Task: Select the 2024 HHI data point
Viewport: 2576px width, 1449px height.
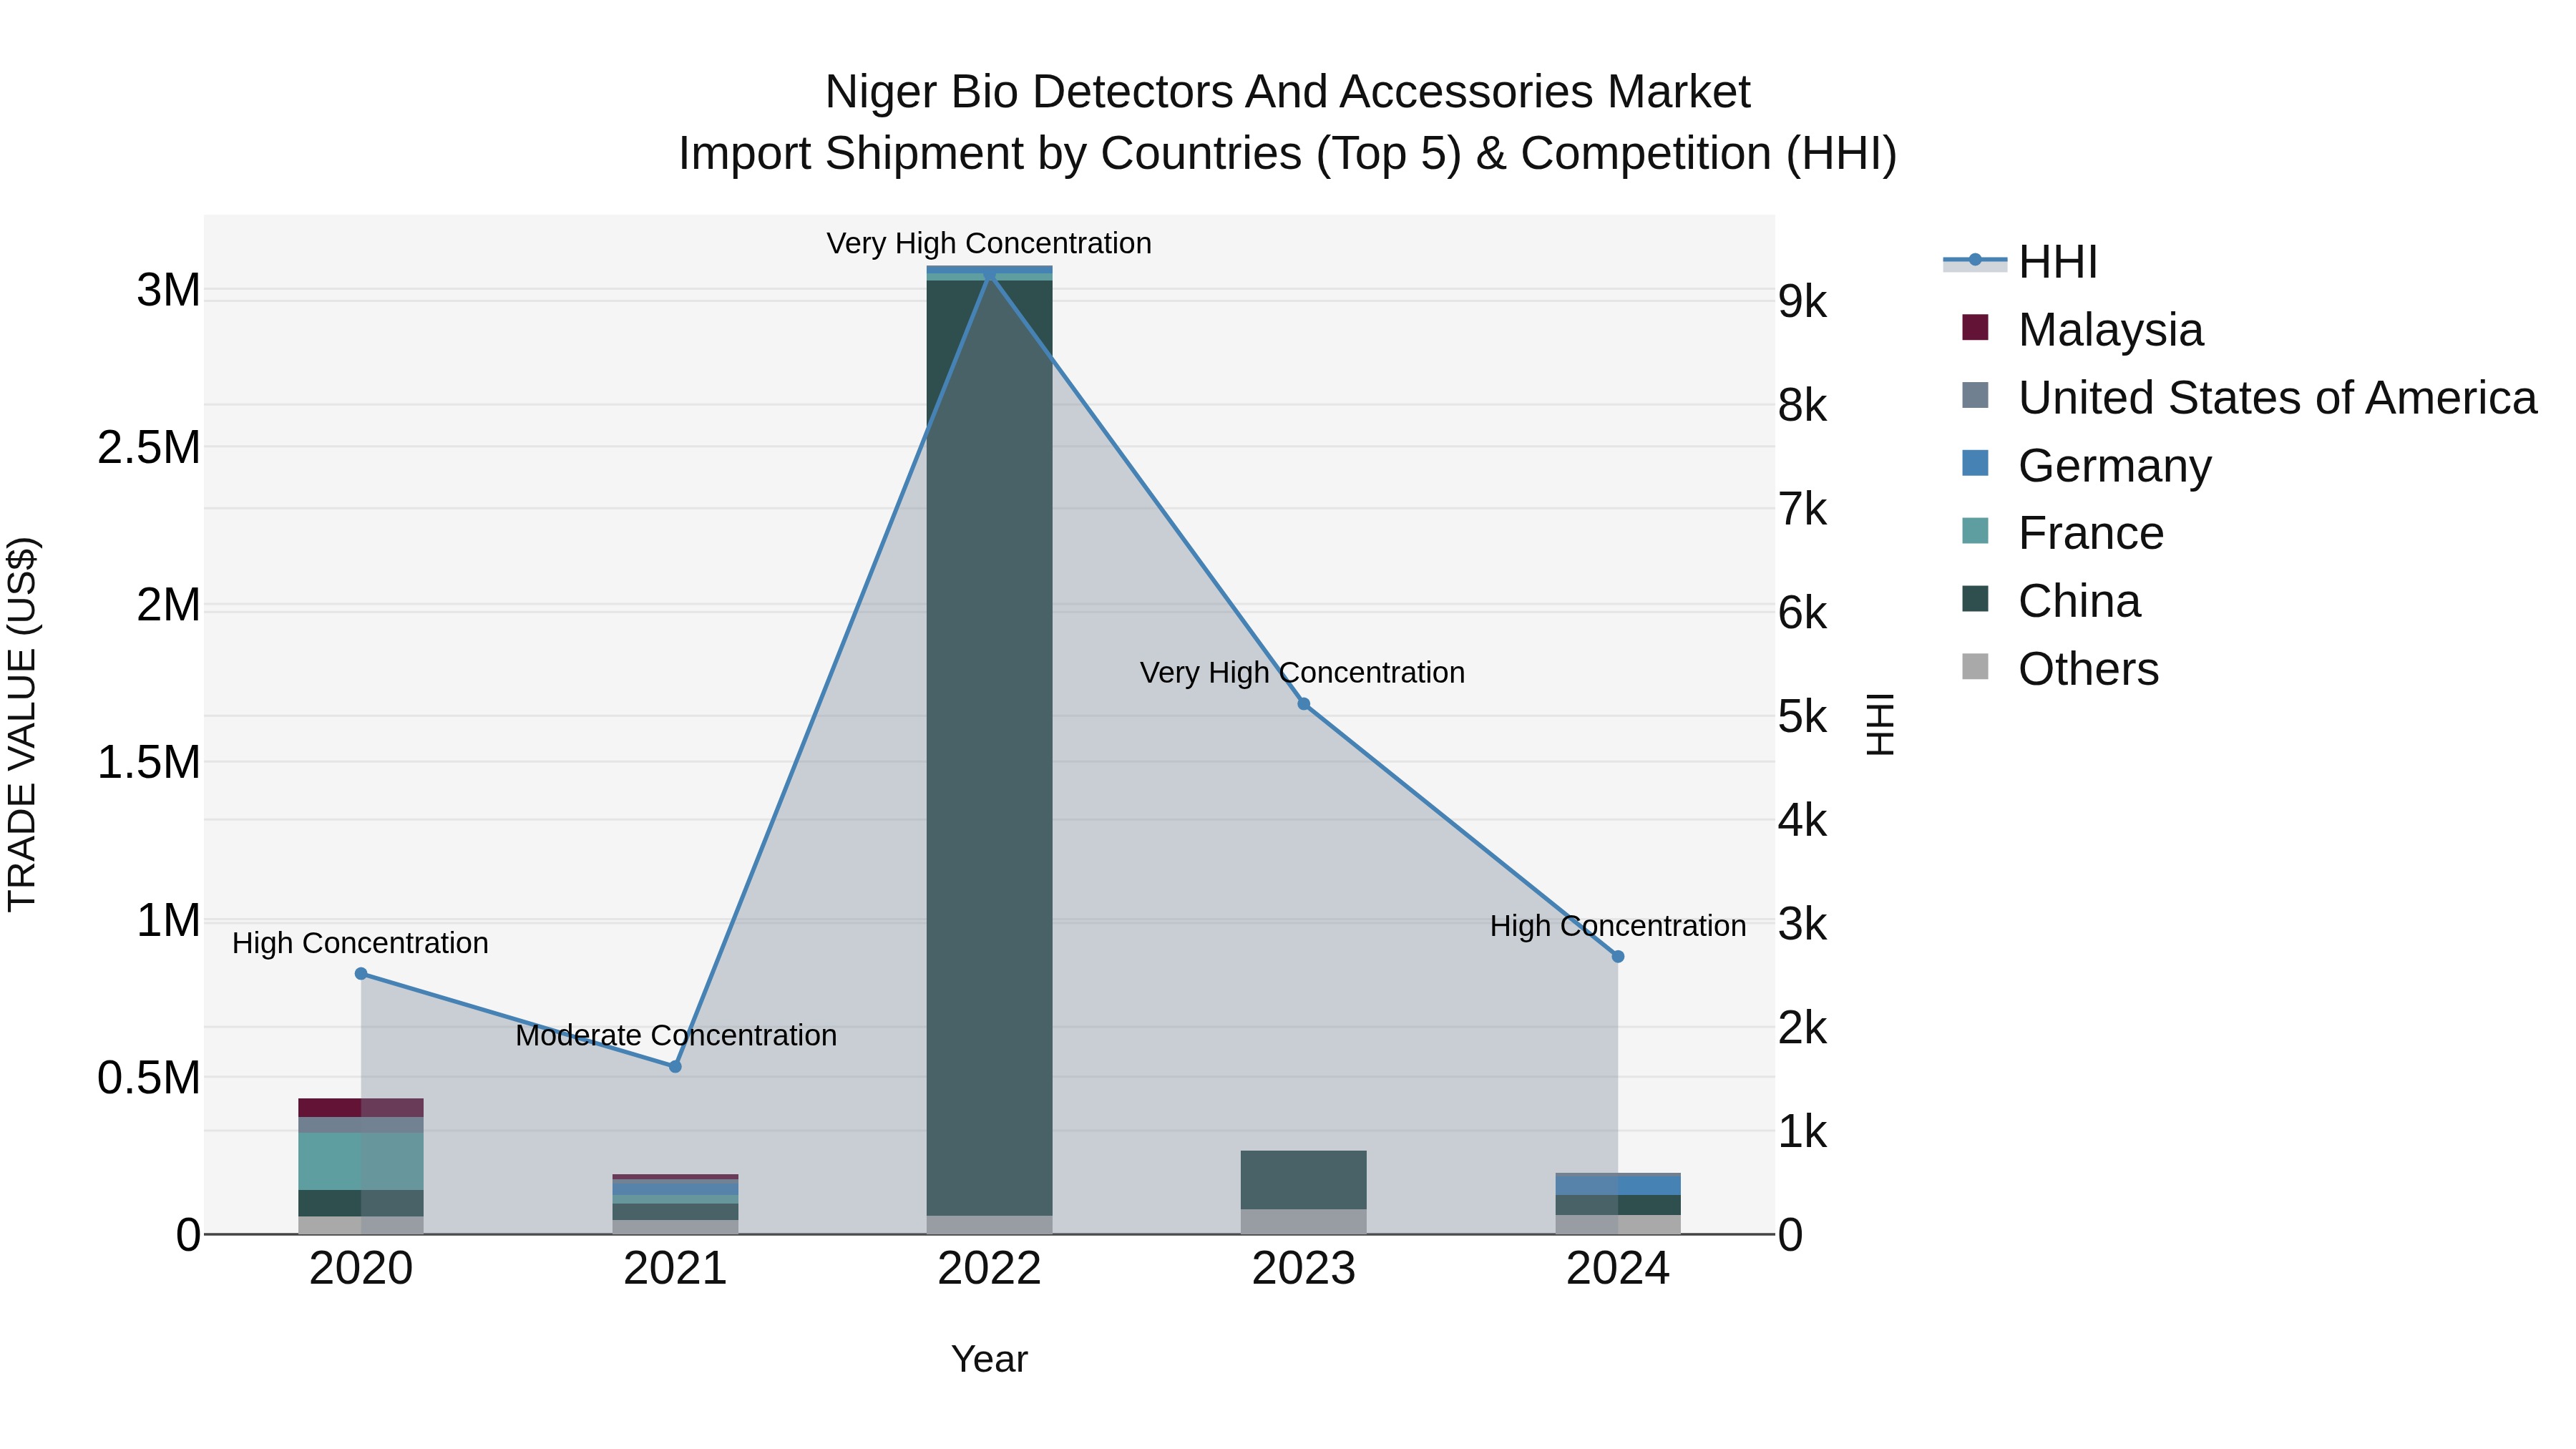Action: pos(1618,957)
